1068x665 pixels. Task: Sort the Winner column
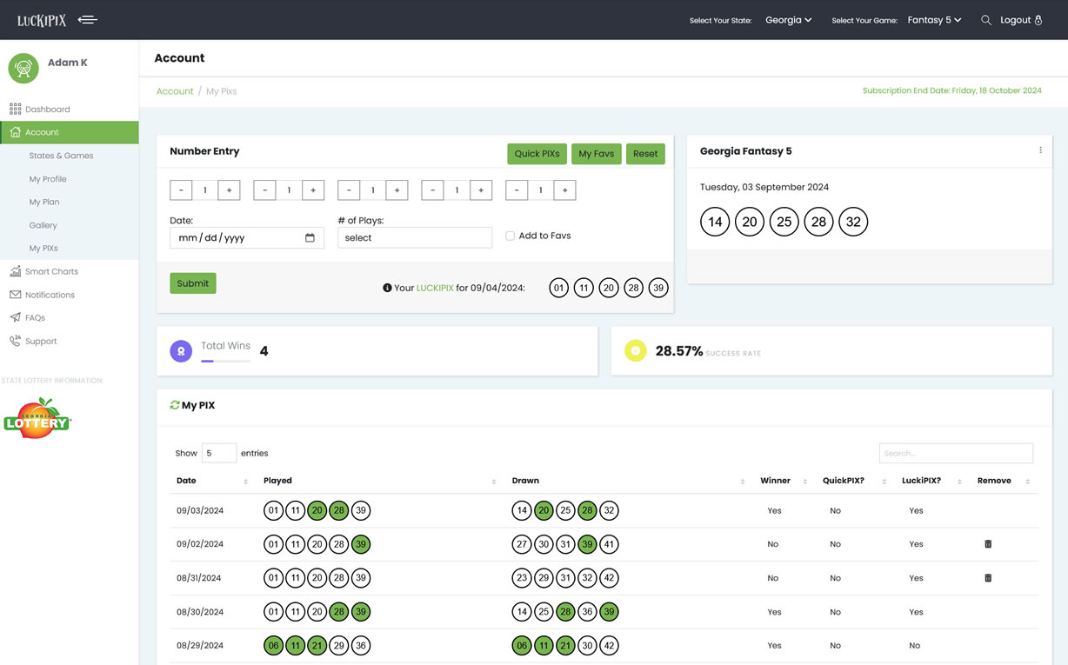(x=804, y=482)
